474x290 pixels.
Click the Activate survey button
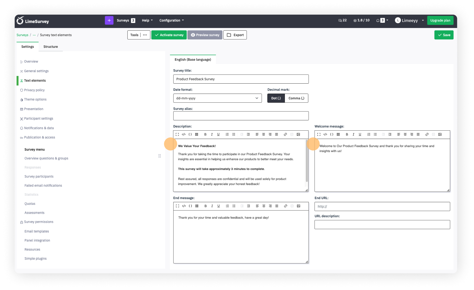[169, 35]
